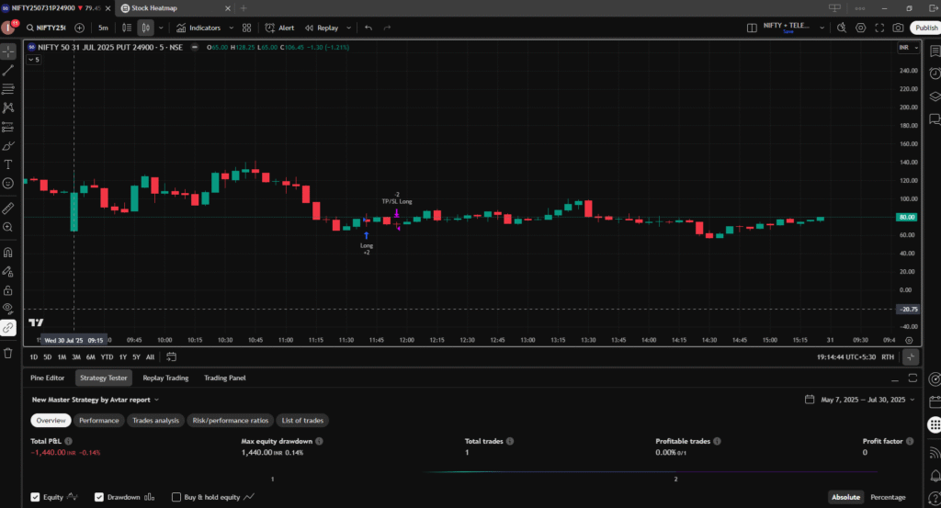
Task: Select the brush drawing tool
Action: tap(8, 146)
